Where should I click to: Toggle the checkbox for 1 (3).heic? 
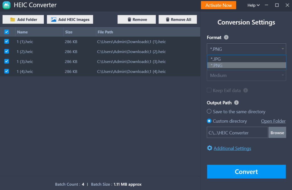(7, 61)
